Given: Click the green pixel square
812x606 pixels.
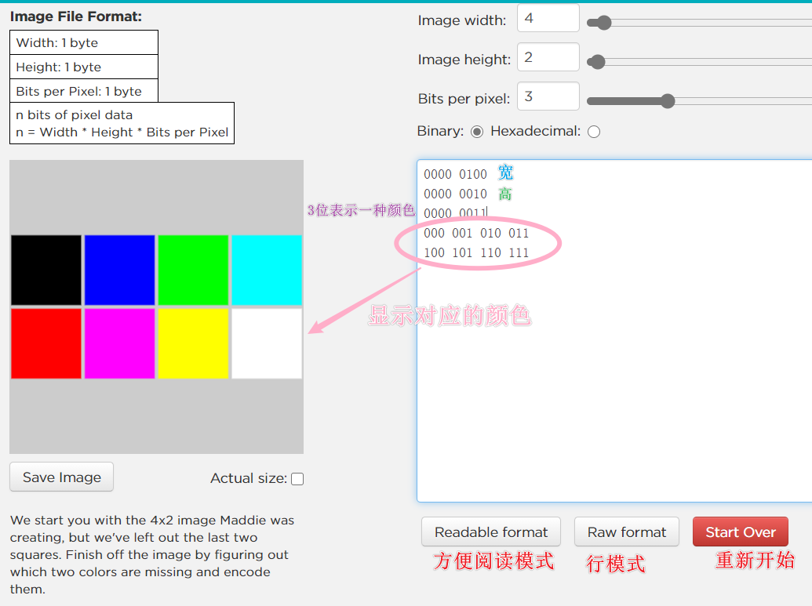Looking at the screenshot, I should click(193, 270).
